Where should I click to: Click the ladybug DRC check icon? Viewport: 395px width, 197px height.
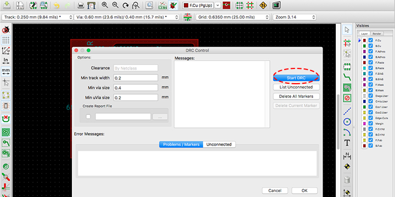click(173, 5)
